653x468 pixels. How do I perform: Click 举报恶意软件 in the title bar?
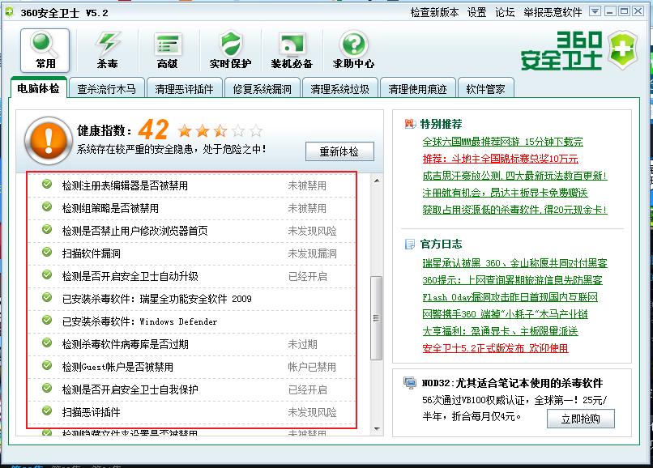coord(553,12)
